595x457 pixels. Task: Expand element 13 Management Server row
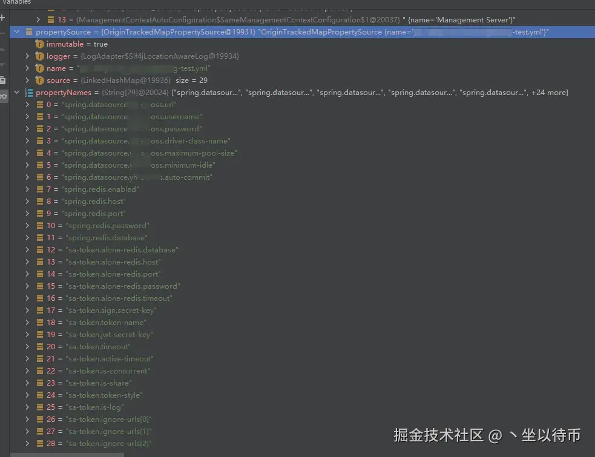[38, 20]
